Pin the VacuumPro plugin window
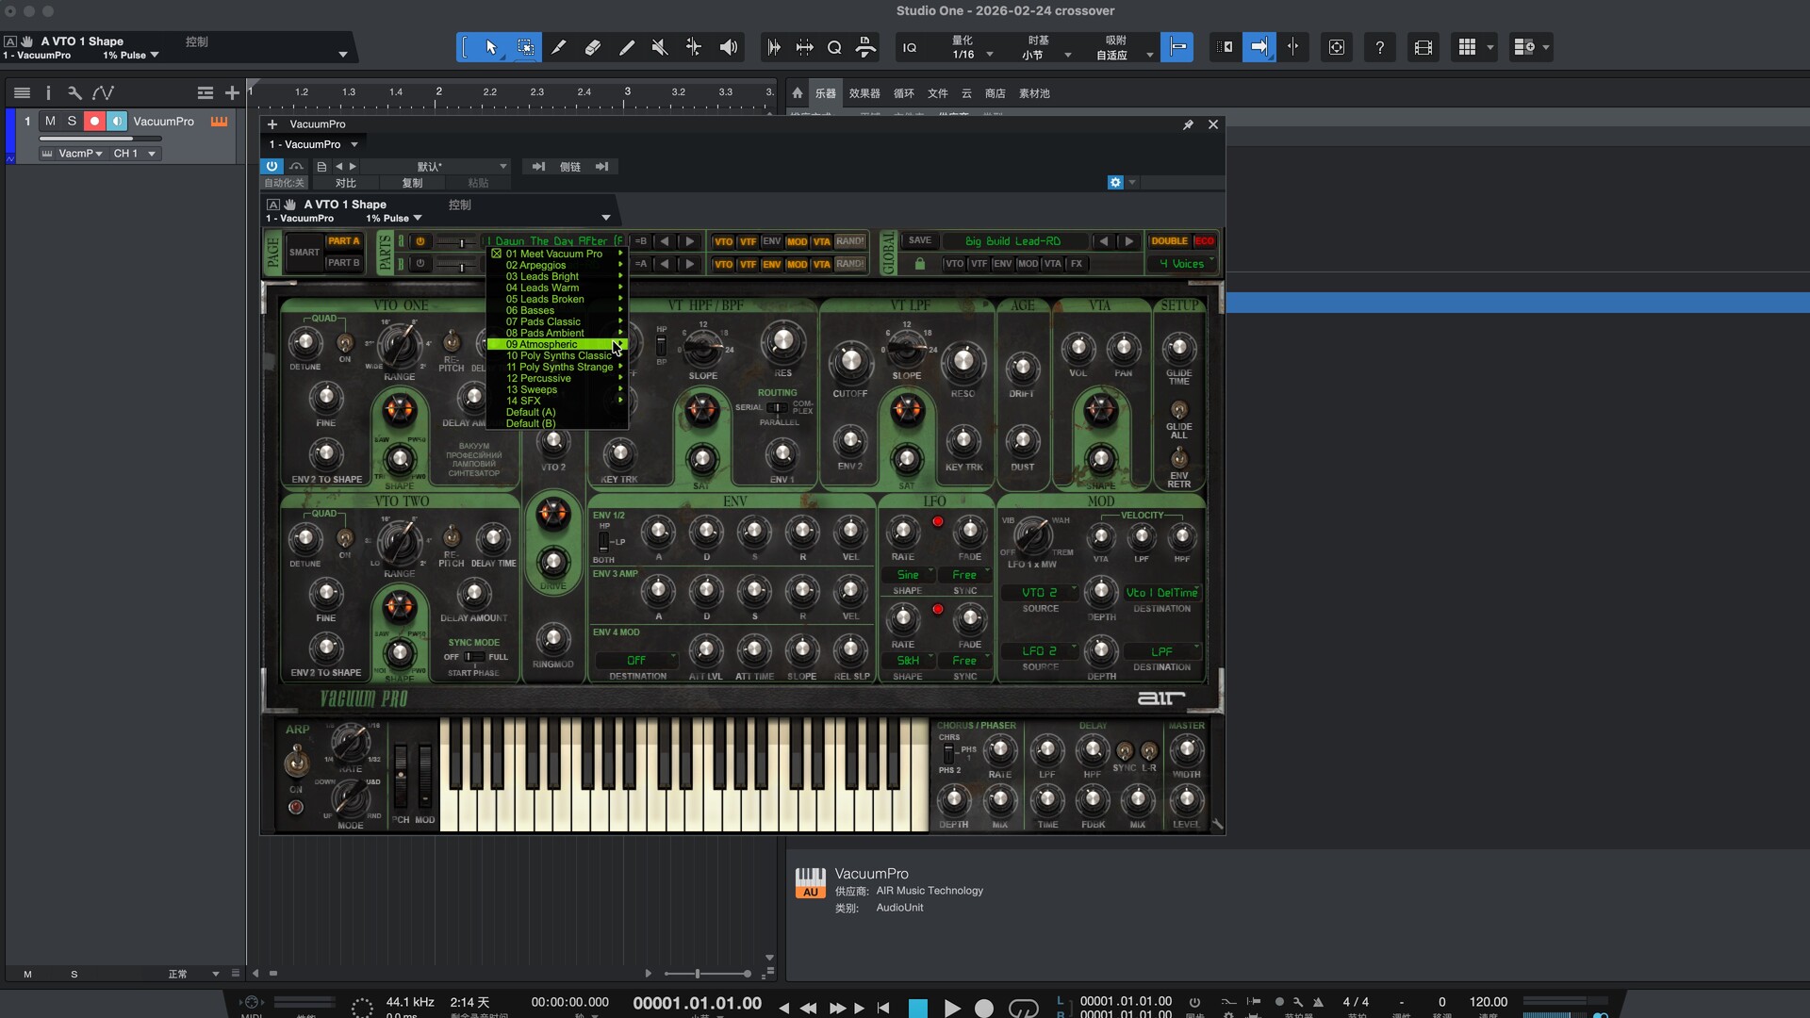Screen dimensions: 1810x1018 coord(1188,124)
